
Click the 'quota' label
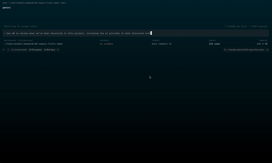point(212,40)
